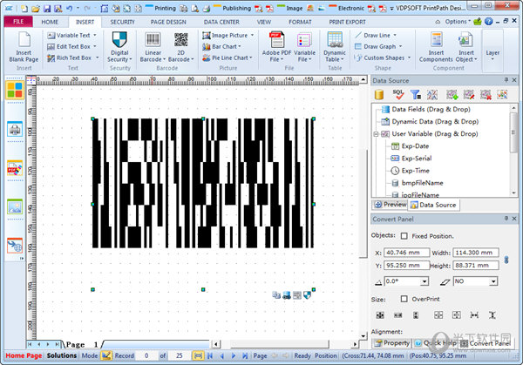
Task: Click Insert Blank Page icon
Action: [24, 40]
